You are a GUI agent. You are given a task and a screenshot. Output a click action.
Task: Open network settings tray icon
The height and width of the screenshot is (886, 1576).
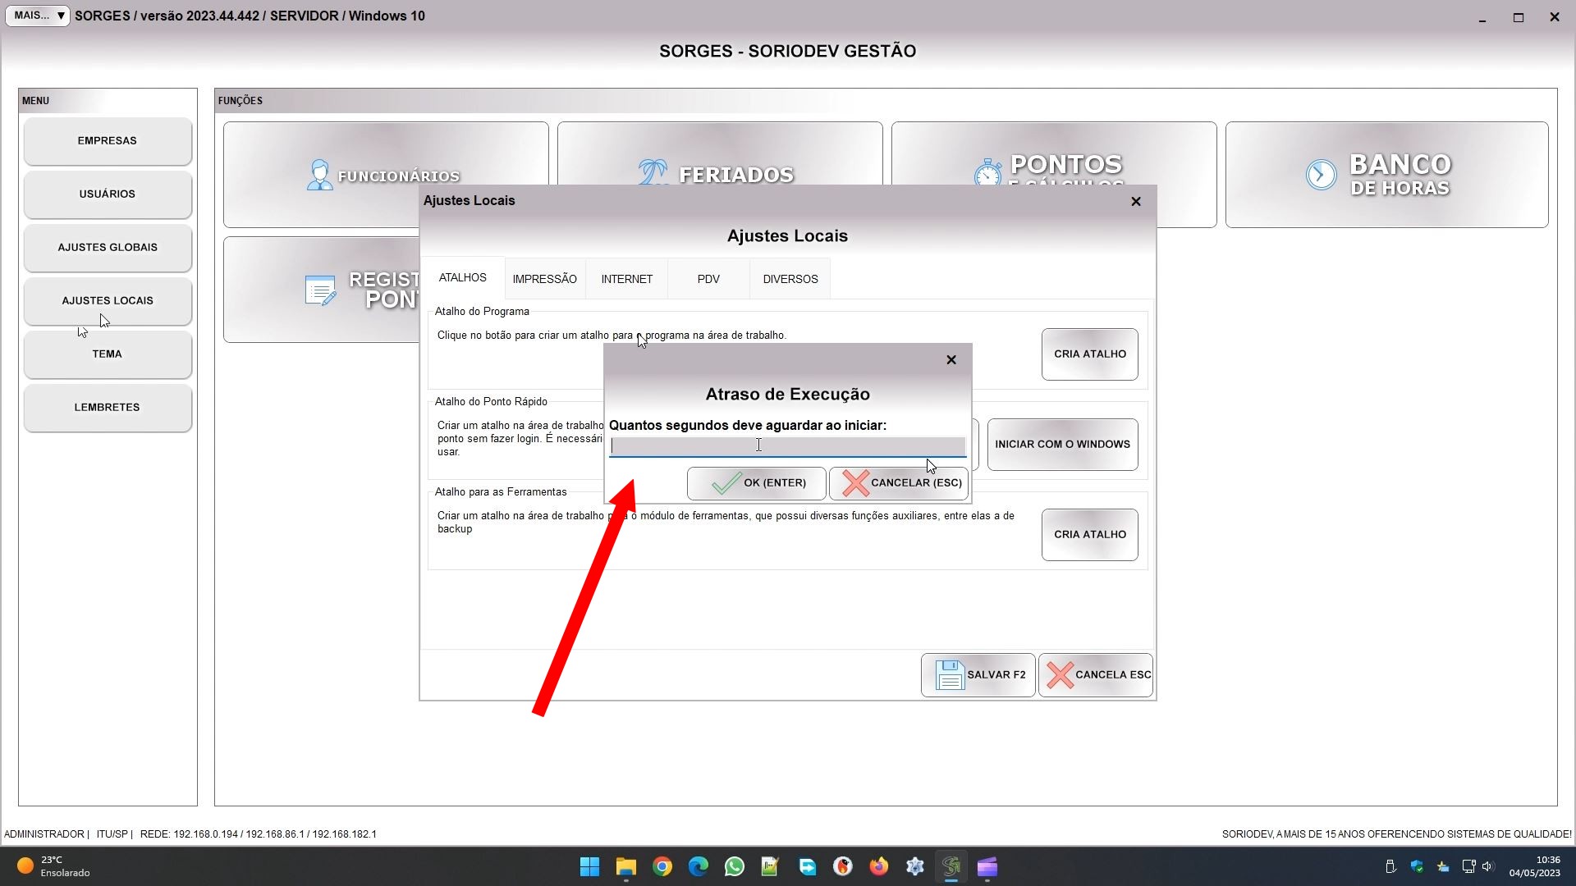[1468, 866]
